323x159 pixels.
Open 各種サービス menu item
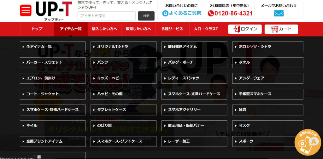pyautogui.click(x=172, y=29)
